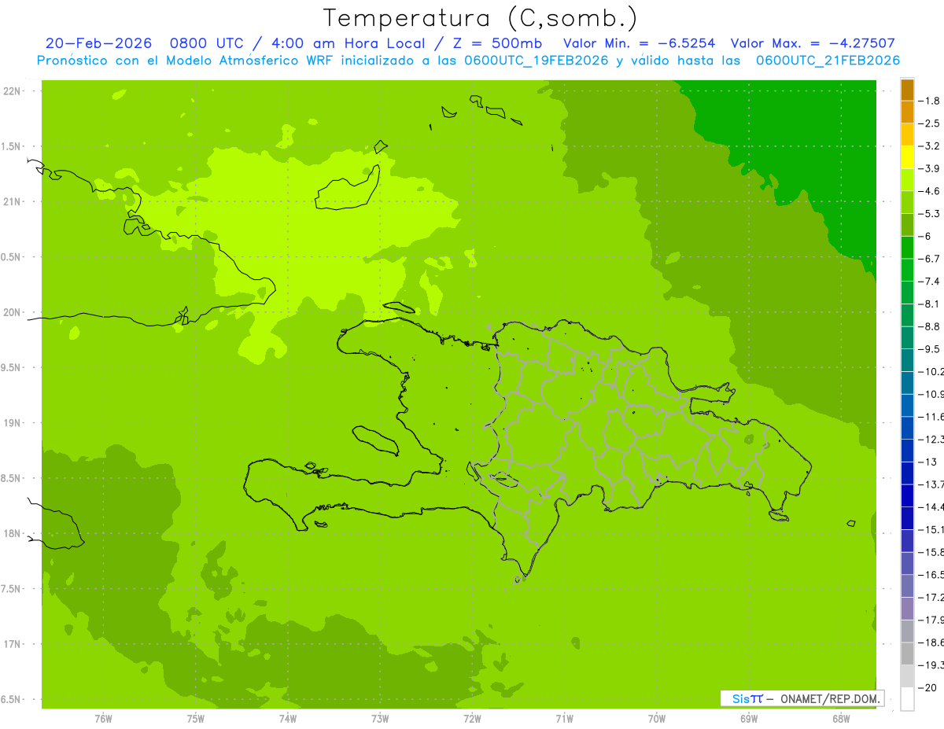944x729 pixels.
Task: Click the "74W" longitude axis label
Action: click(x=287, y=719)
